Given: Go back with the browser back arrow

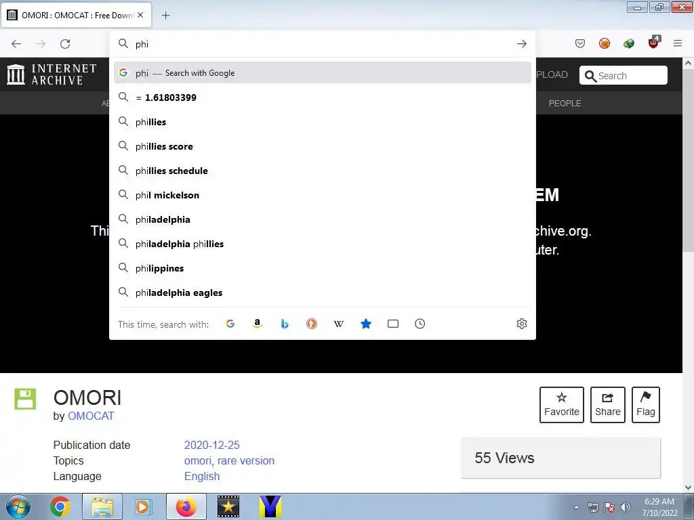Looking at the screenshot, I should tap(16, 44).
